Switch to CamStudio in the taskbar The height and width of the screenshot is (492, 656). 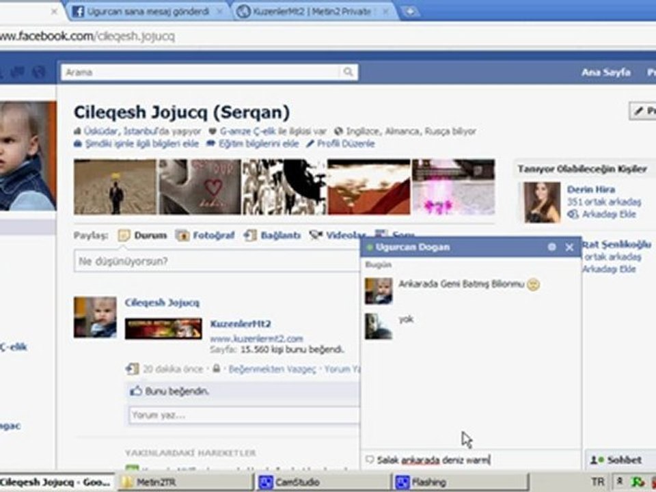pos(323,482)
